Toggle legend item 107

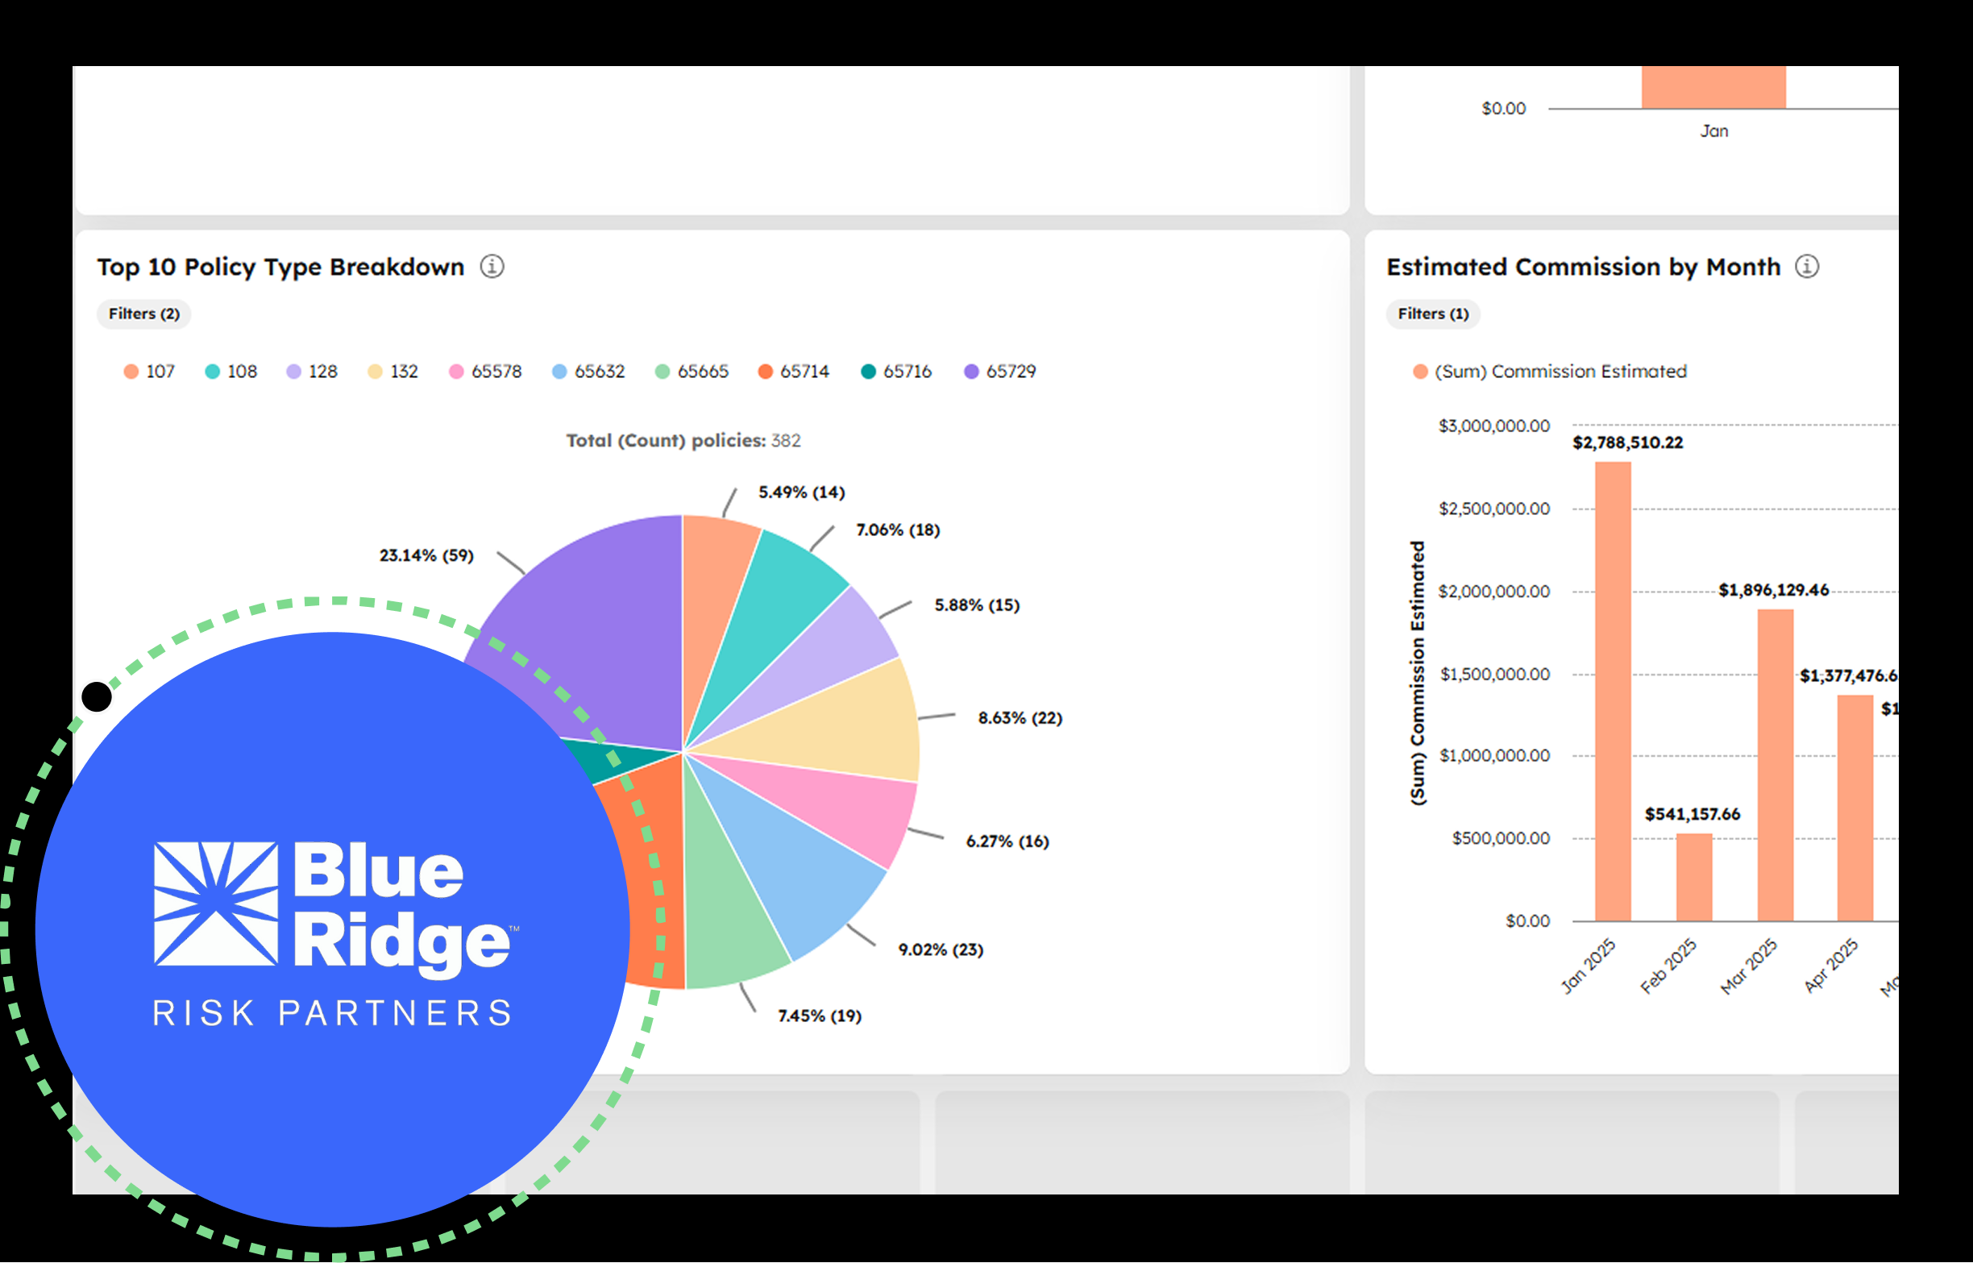(x=149, y=372)
